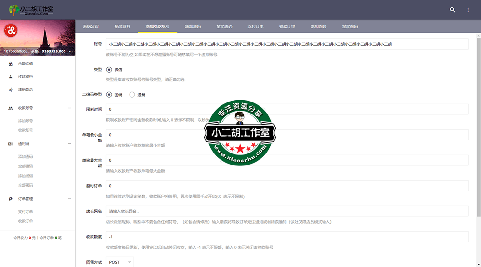Open the 回调方式 POST dropdown

coord(120,262)
